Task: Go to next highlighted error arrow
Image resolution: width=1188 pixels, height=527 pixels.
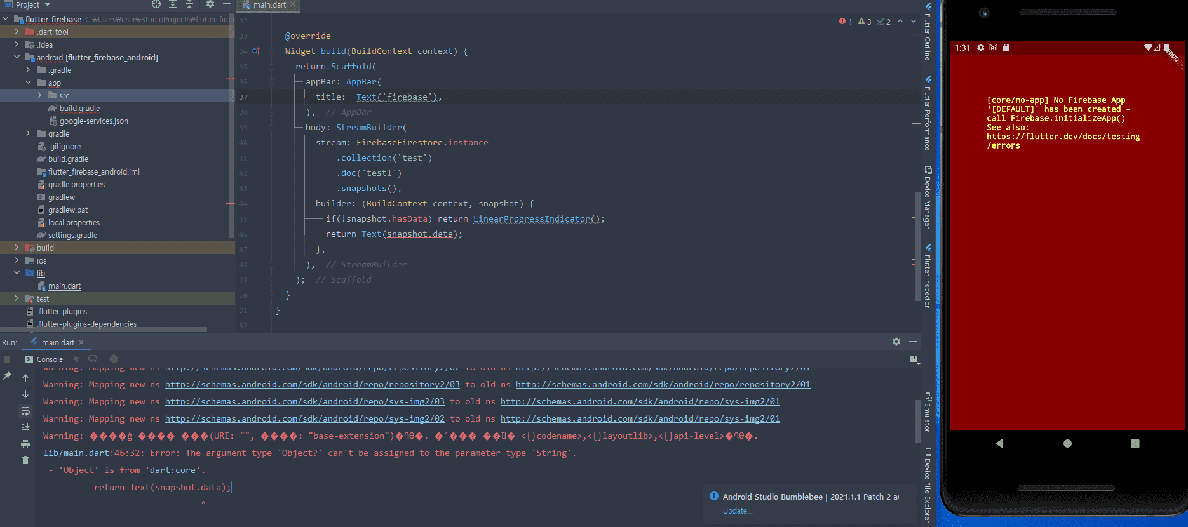Action: [x=914, y=22]
